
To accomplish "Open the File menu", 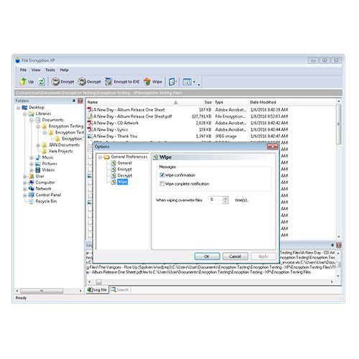I will pos(23,70).
